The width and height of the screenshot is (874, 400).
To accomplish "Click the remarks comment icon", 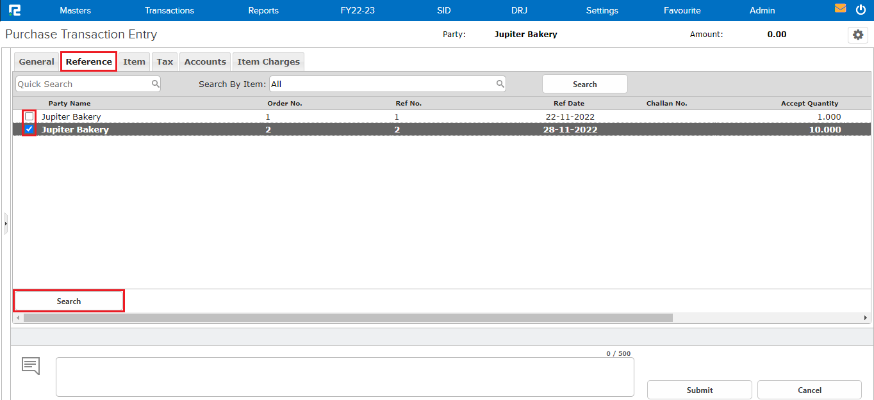I will 30,365.
